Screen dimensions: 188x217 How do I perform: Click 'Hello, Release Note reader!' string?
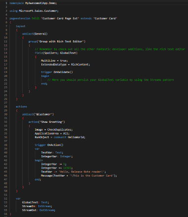[x=81, y=172]
